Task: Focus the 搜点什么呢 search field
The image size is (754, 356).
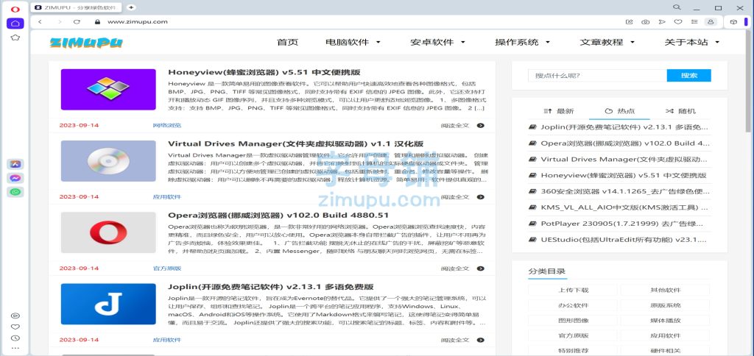Action: tap(597, 76)
